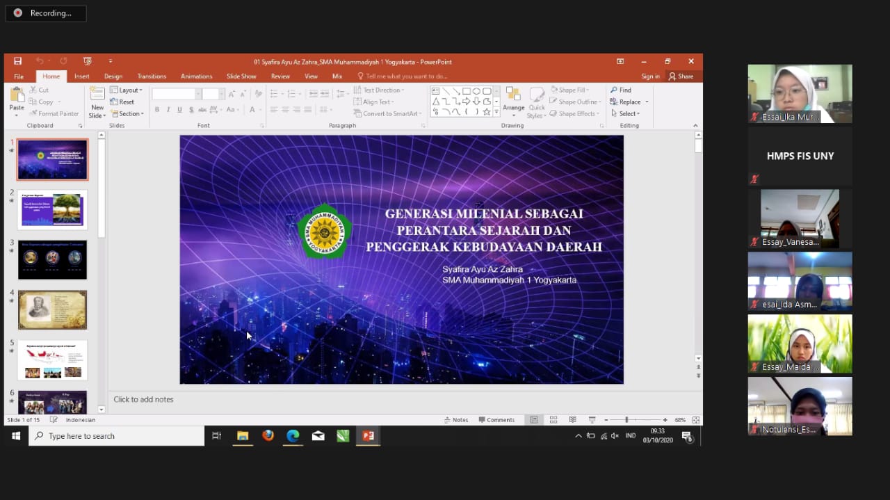The width and height of the screenshot is (890, 500).
Task: Switch to the Design tab
Action: 113,76
